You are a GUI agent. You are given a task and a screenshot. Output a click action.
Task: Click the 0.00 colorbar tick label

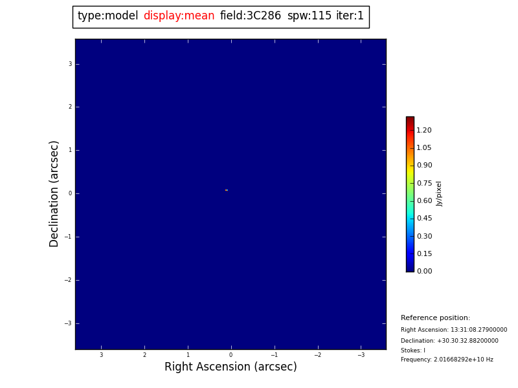pyautogui.click(x=423, y=271)
